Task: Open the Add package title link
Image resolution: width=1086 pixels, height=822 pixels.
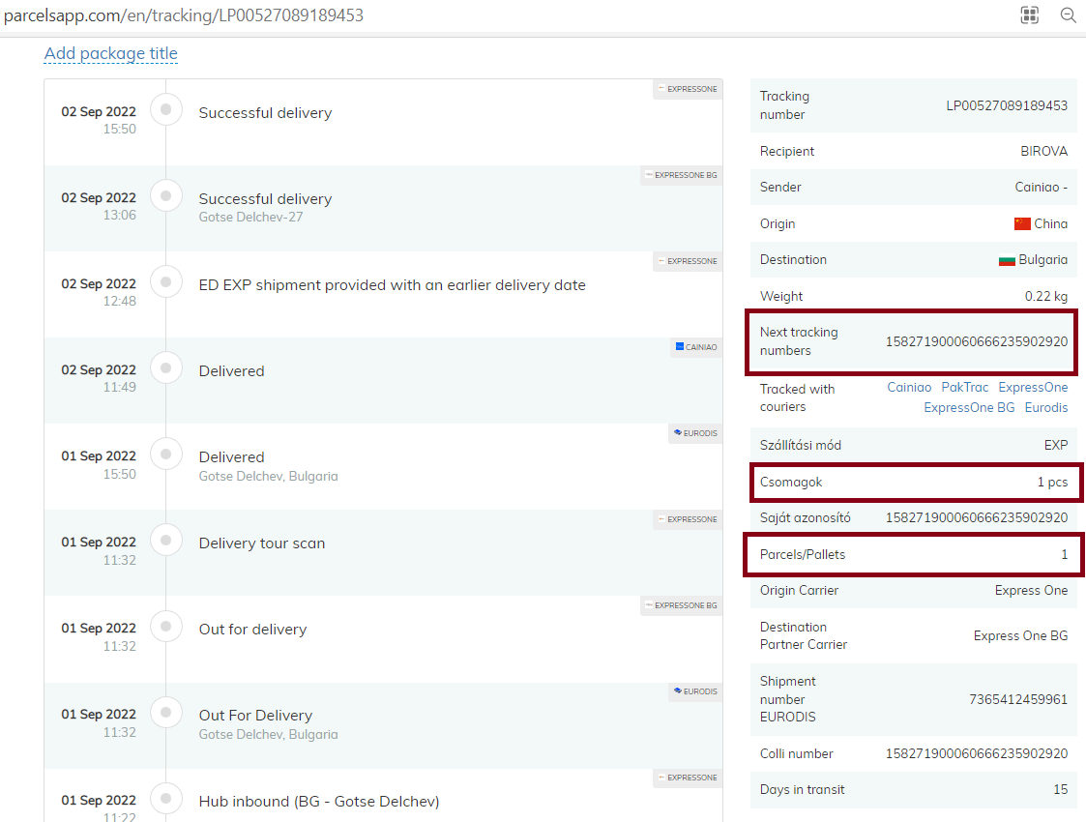Action: [111, 53]
